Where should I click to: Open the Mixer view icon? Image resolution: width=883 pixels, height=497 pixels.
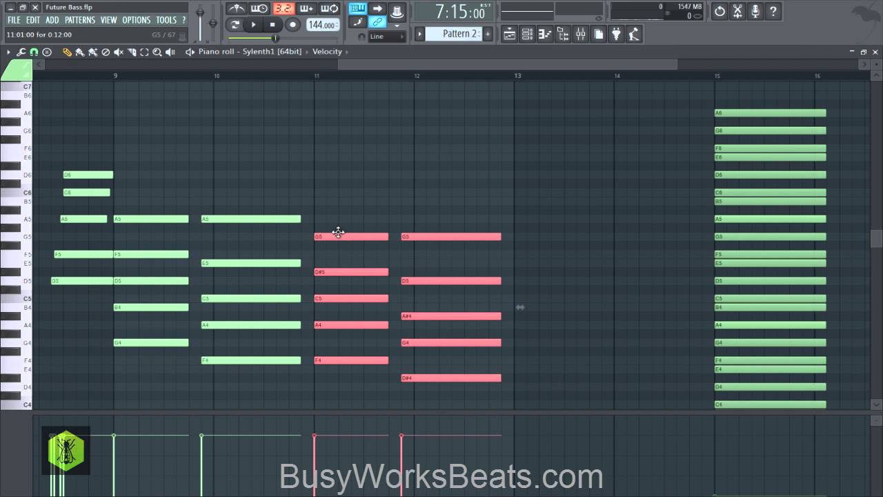[x=581, y=34]
